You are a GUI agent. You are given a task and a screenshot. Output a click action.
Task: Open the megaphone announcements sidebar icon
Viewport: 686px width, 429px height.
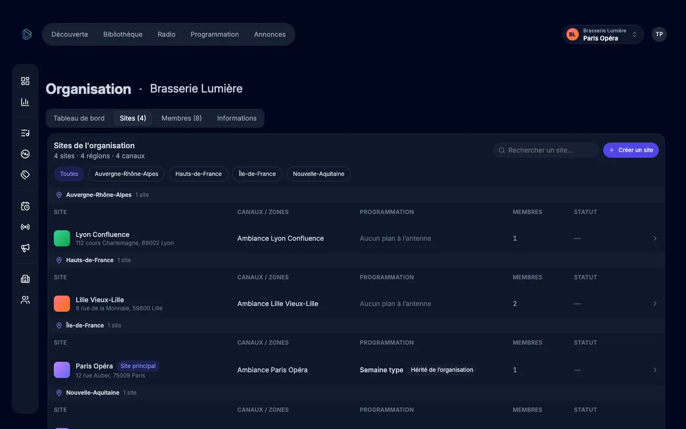coord(25,248)
